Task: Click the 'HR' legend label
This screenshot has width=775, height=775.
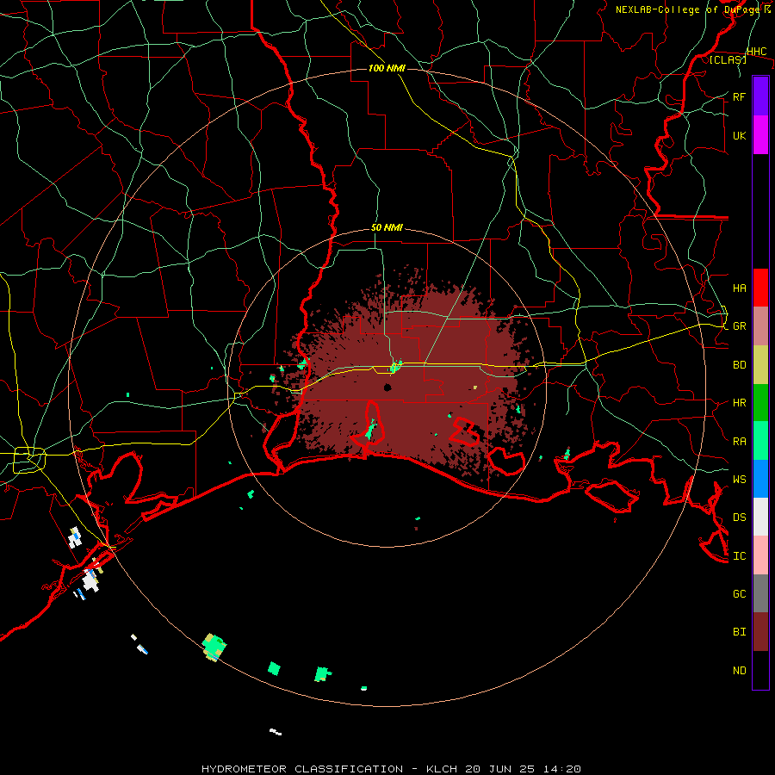Action: [739, 403]
